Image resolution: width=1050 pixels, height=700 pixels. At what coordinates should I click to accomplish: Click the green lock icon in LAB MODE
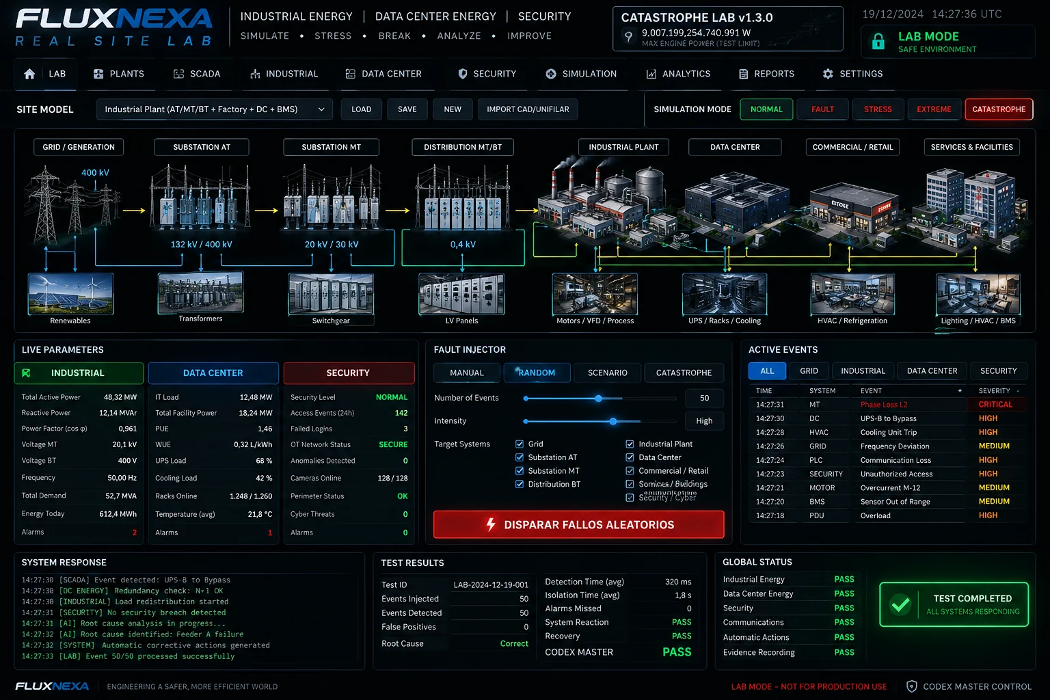point(878,42)
